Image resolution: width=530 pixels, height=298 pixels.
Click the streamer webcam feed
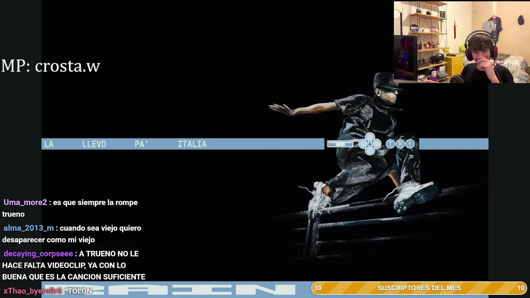pos(462,42)
